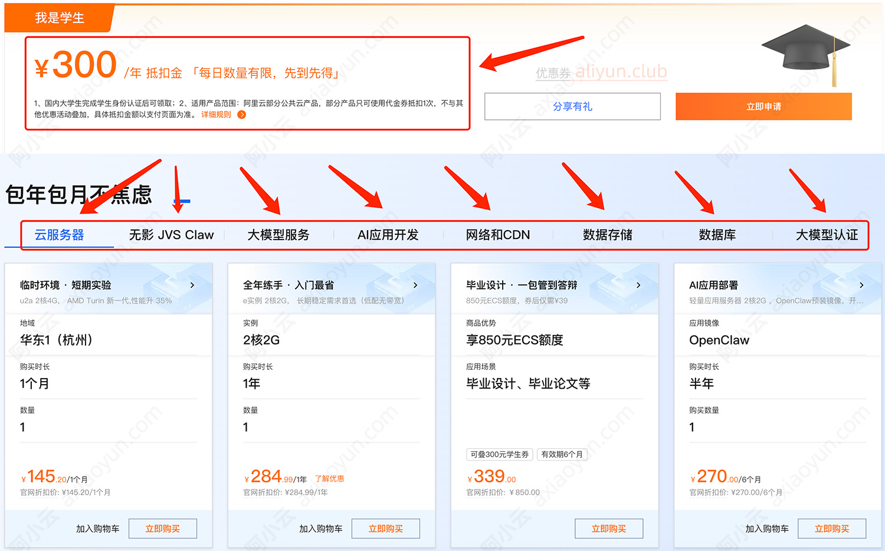Viewport: 885px width, 551px height.
Task: Open the 1个月 purchase duration selector
Action: click(109, 383)
